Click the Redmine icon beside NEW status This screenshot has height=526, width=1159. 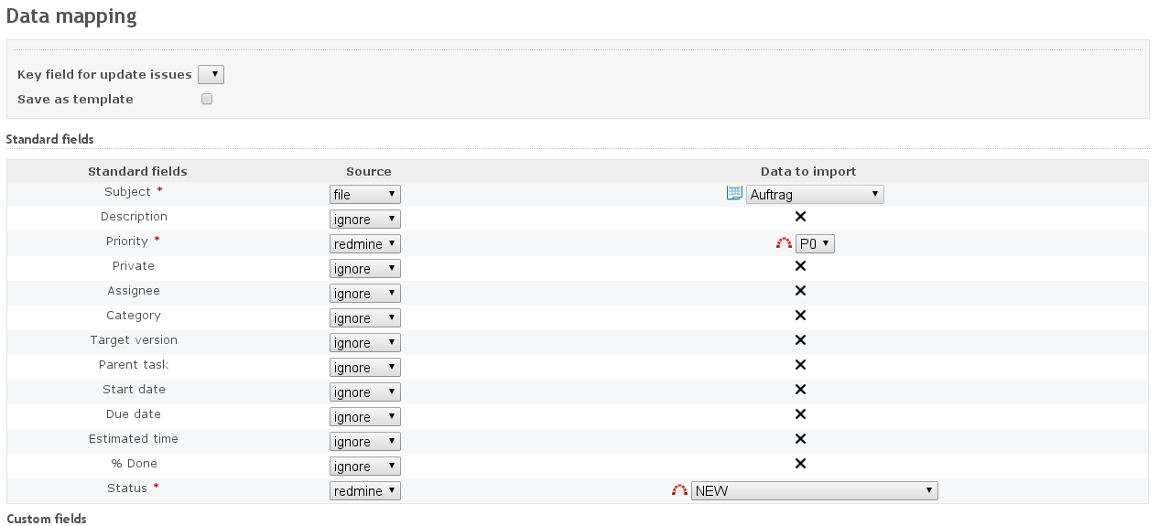tap(679, 490)
